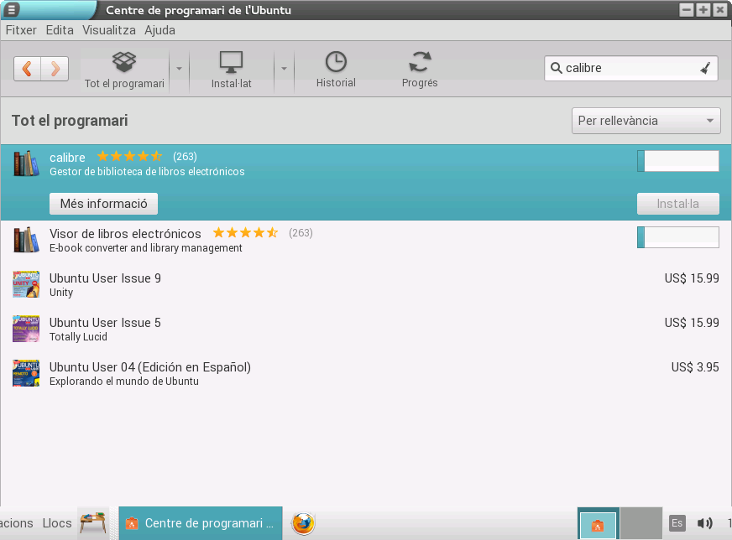732x540 pixels.
Task: Click the forward navigation arrow
Action: click(55, 69)
